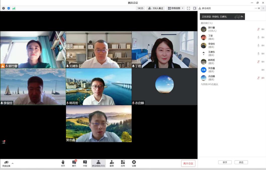Enter fullscreen mode via the top bar icon
This screenshot has width=266, height=170.
(x=188, y=8)
